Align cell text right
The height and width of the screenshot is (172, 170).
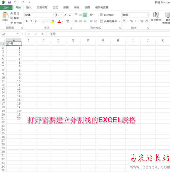click(x=85, y=21)
